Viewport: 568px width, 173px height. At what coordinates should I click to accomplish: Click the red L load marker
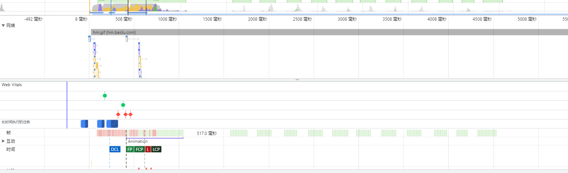(148, 150)
